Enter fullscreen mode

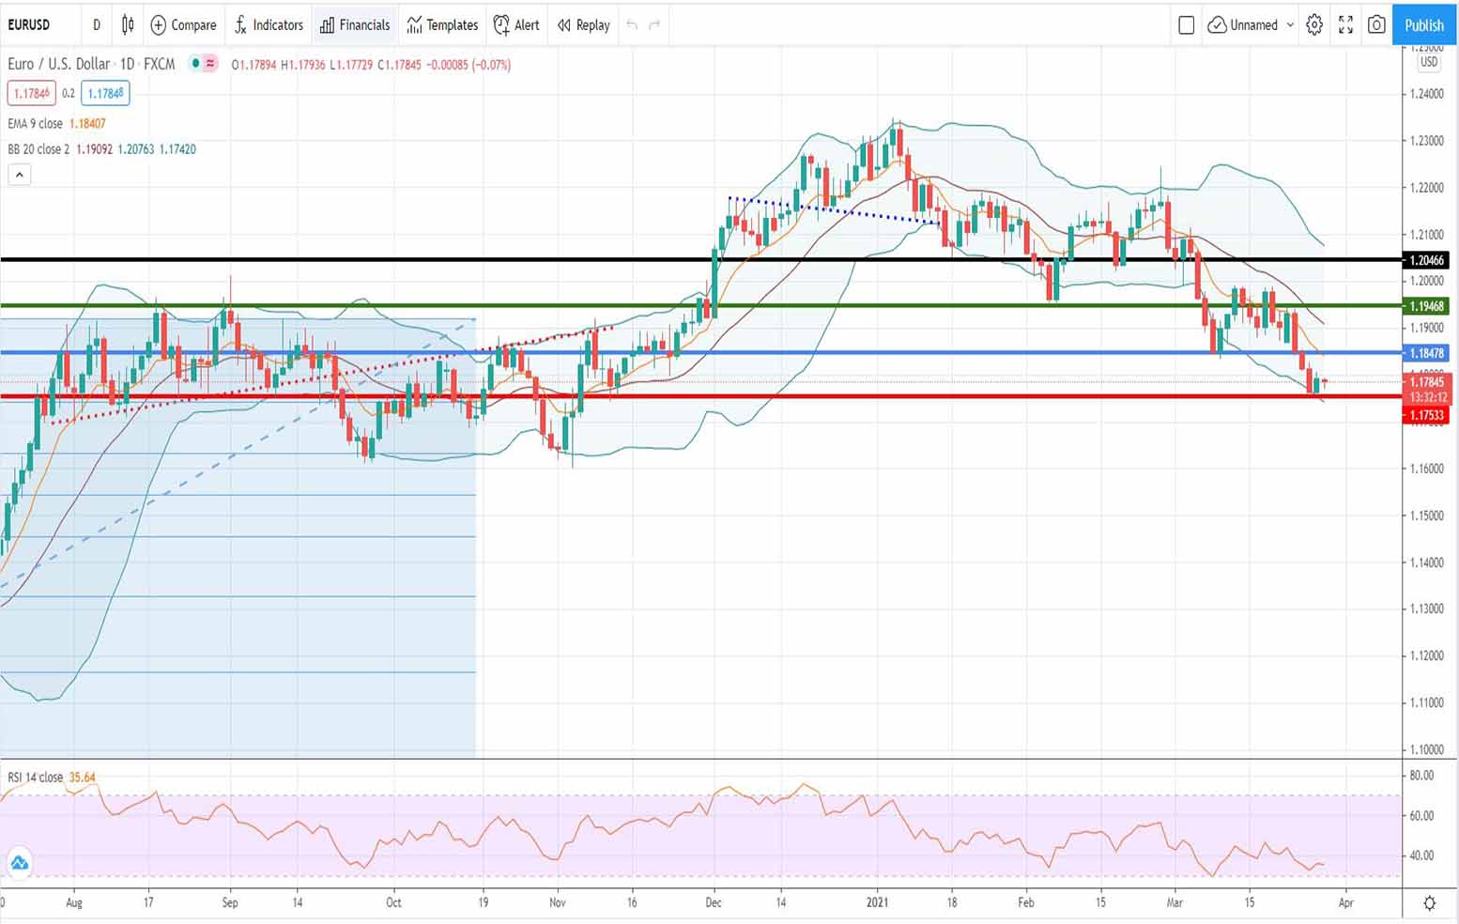[1345, 25]
